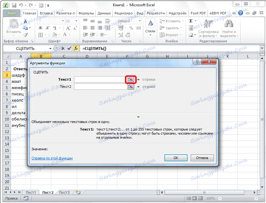Toggle Underline (Ч) formatting

click(55, 28)
